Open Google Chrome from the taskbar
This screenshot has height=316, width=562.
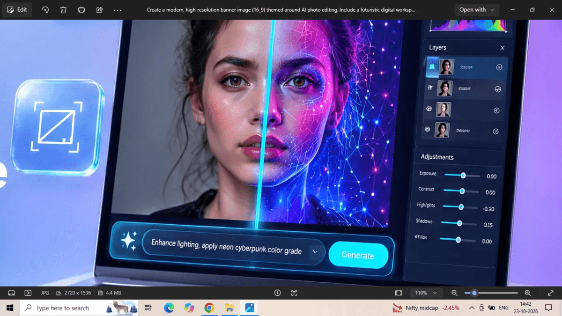(209, 308)
